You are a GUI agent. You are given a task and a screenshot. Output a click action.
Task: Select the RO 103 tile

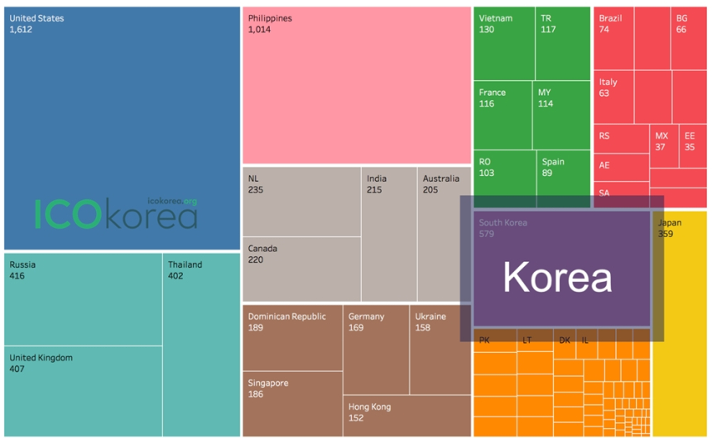505,179
